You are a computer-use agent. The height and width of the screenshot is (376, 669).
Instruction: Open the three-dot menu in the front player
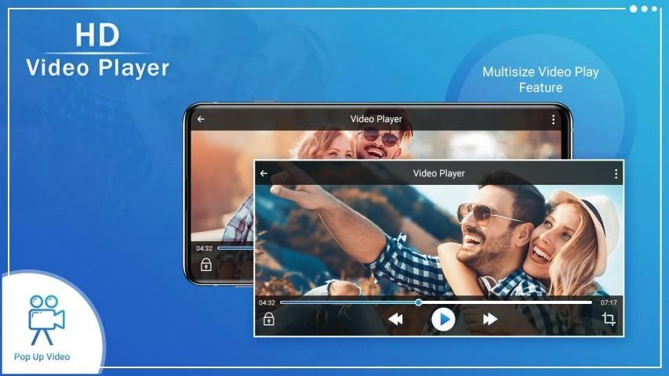tap(616, 174)
